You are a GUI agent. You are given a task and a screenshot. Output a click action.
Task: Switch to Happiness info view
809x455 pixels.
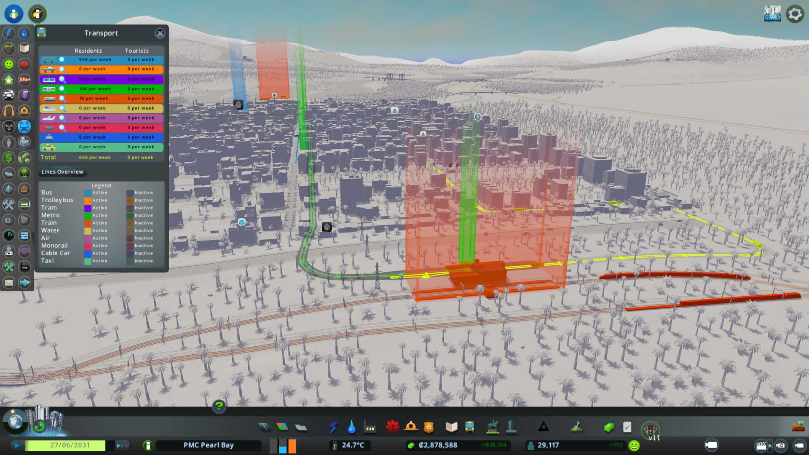click(9, 64)
